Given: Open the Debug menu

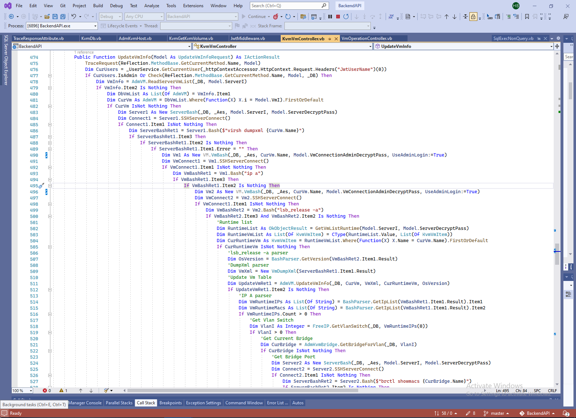Looking at the screenshot, I should tap(116, 6).
